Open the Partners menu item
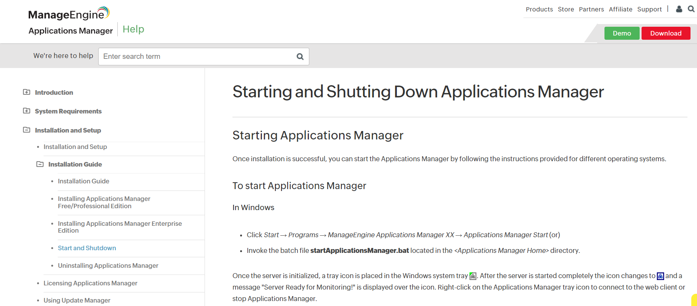 coord(591,9)
